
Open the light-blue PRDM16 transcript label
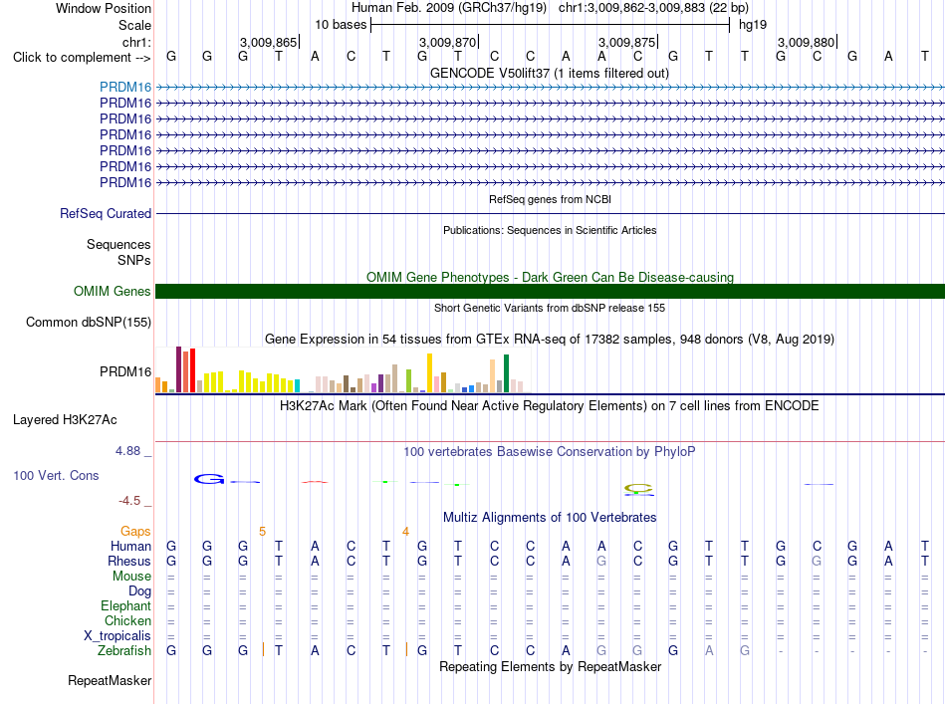tap(125, 87)
